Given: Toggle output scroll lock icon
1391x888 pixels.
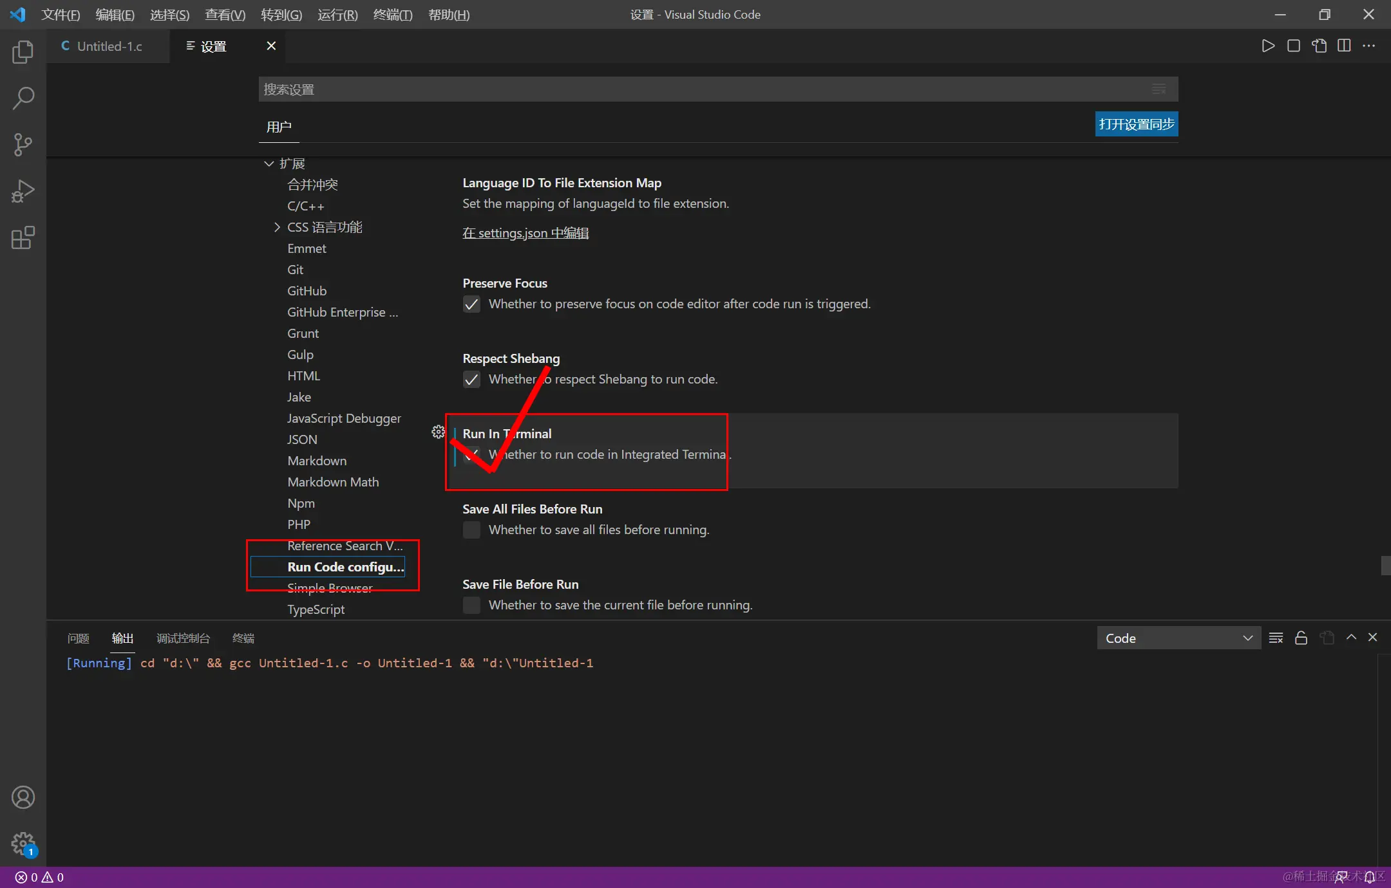Looking at the screenshot, I should pos(1301,638).
